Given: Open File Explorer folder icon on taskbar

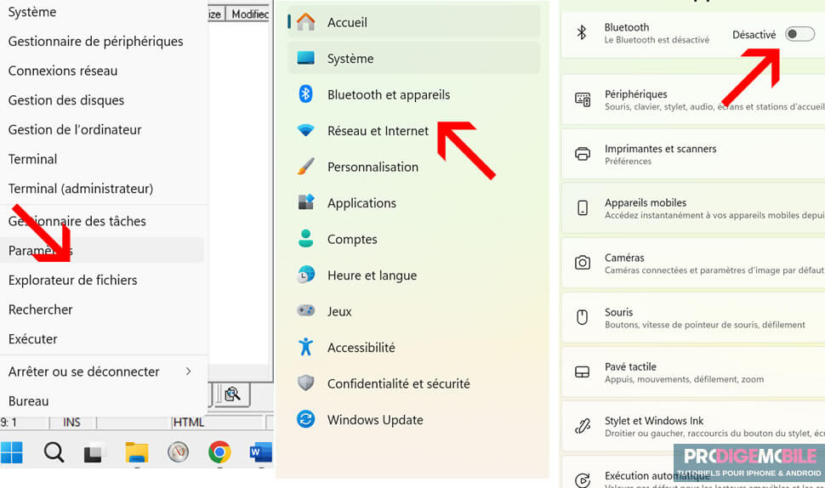Looking at the screenshot, I should (137, 452).
